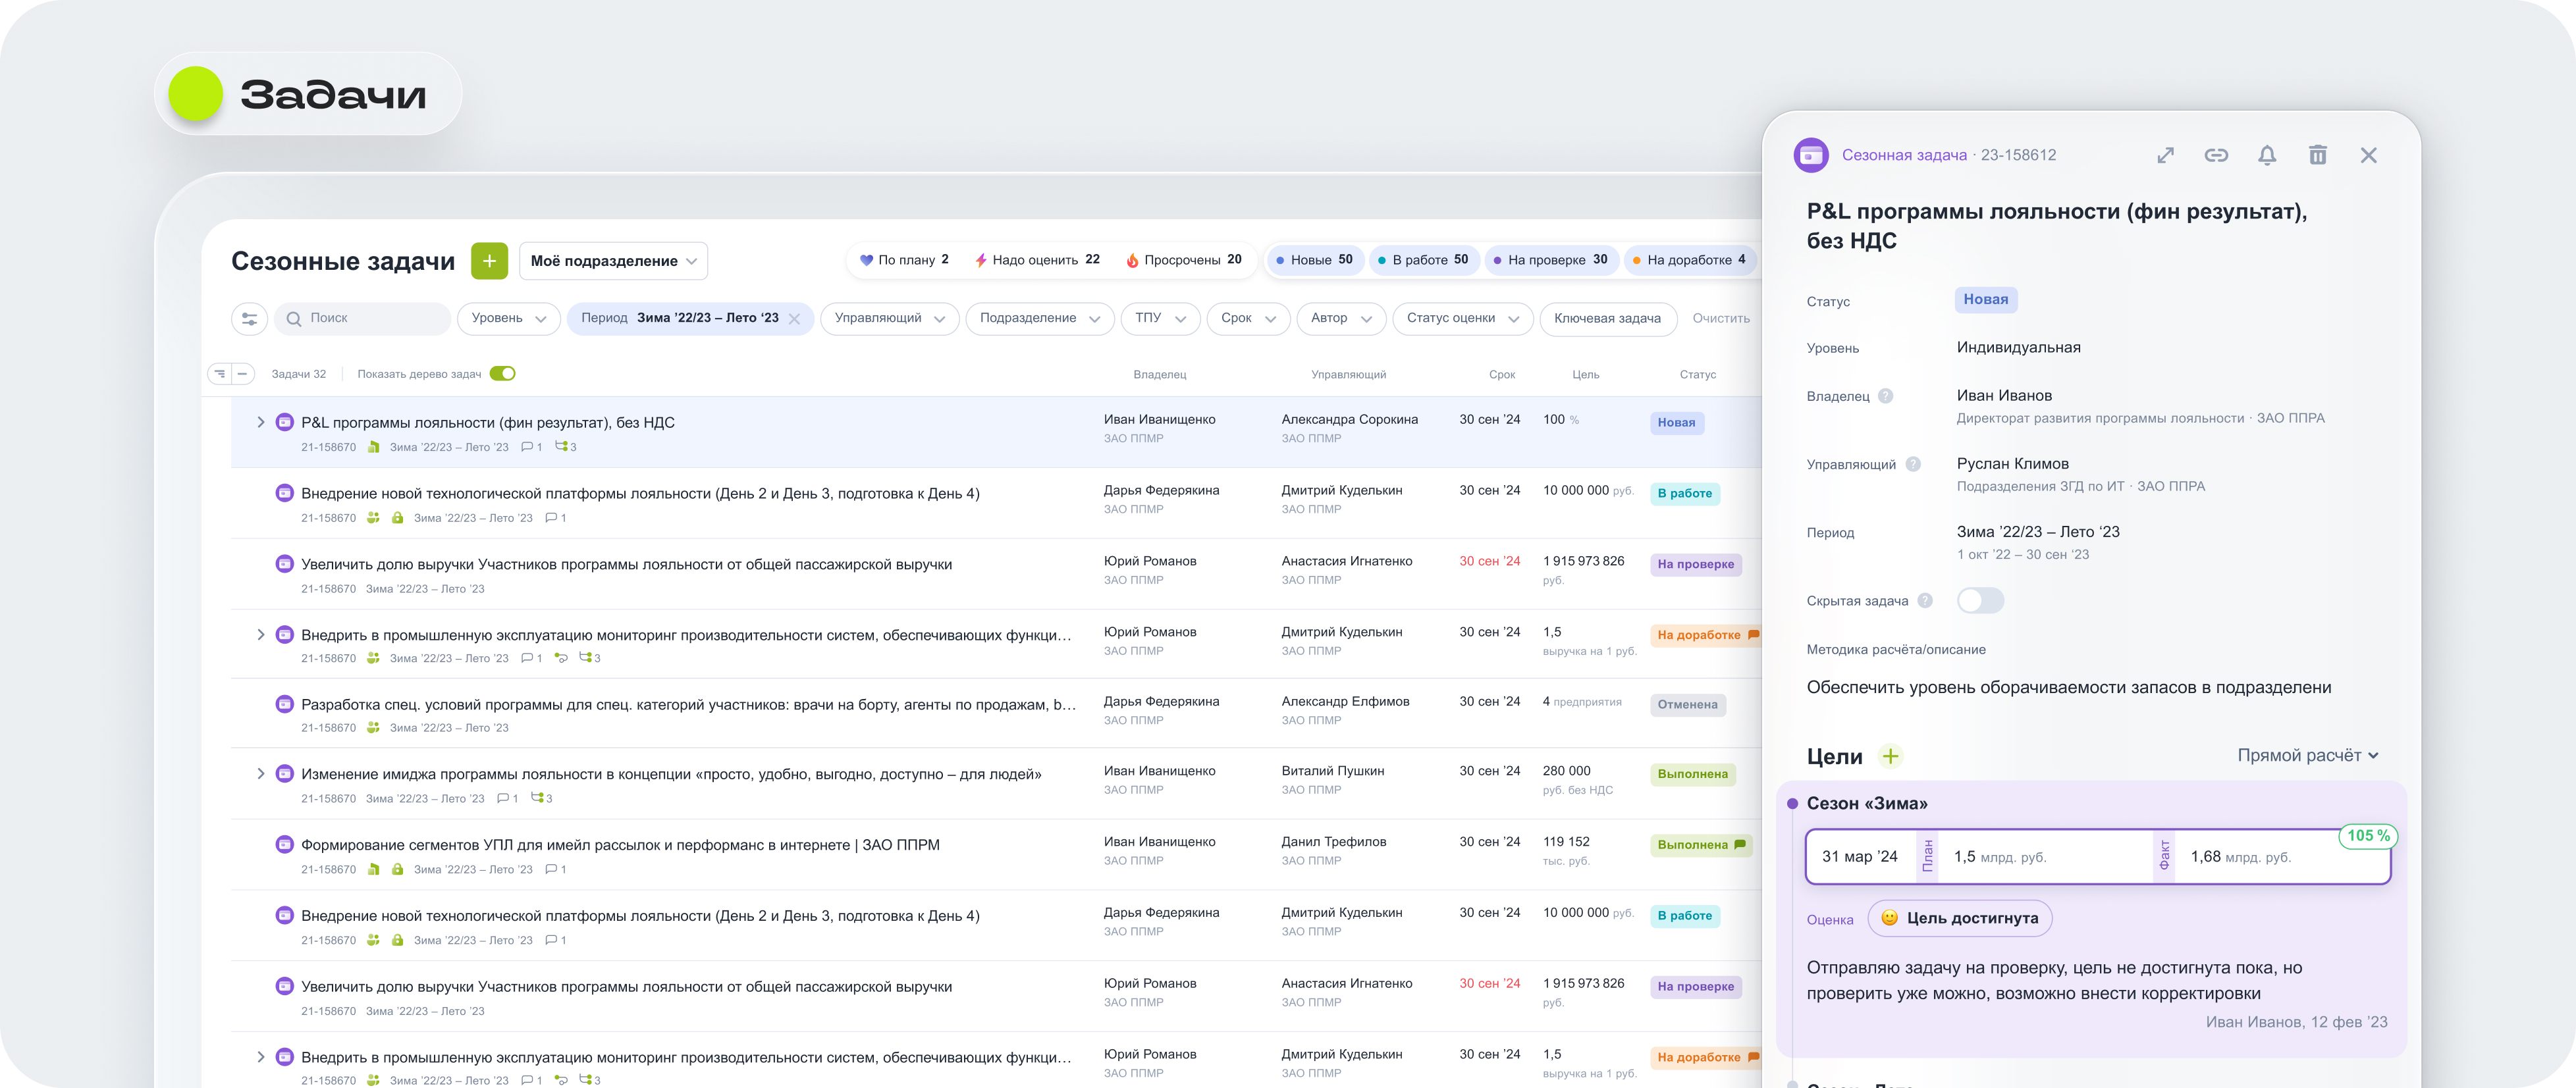Click the Цель достигнута evaluation button
Screen dimensions: 2576x1088
(x=1959, y=918)
